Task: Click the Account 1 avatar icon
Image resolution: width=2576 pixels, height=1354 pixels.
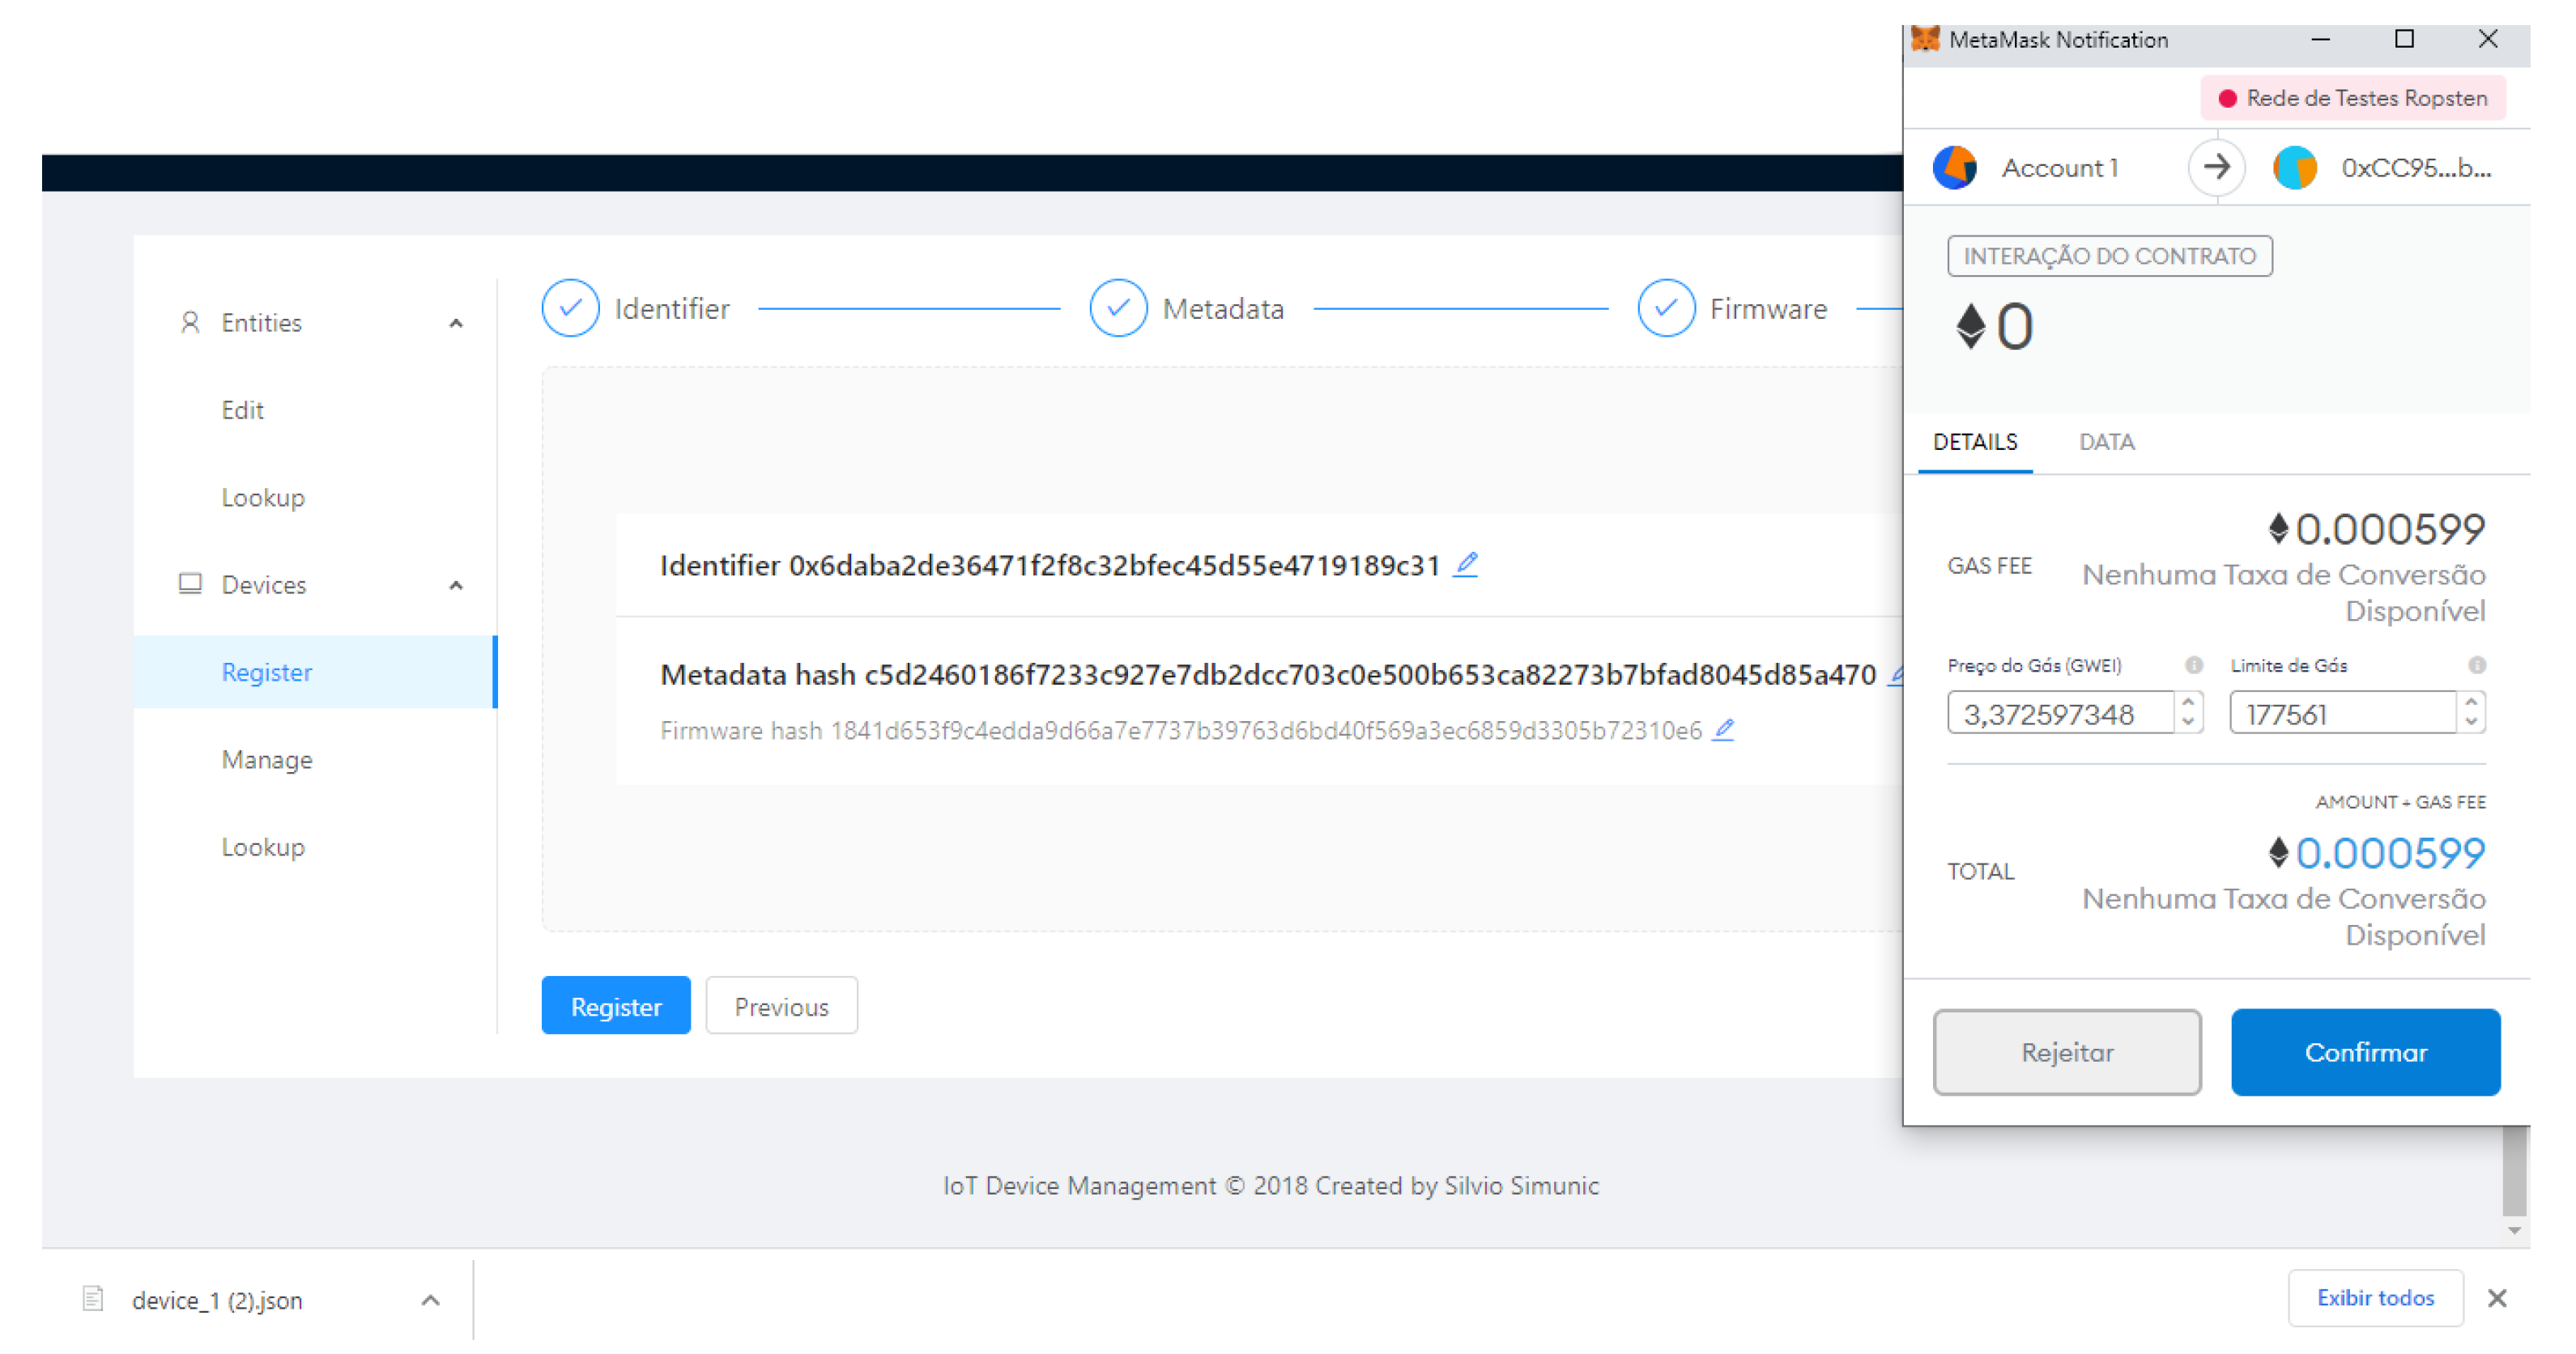Action: pyautogui.click(x=1954, y=168)
